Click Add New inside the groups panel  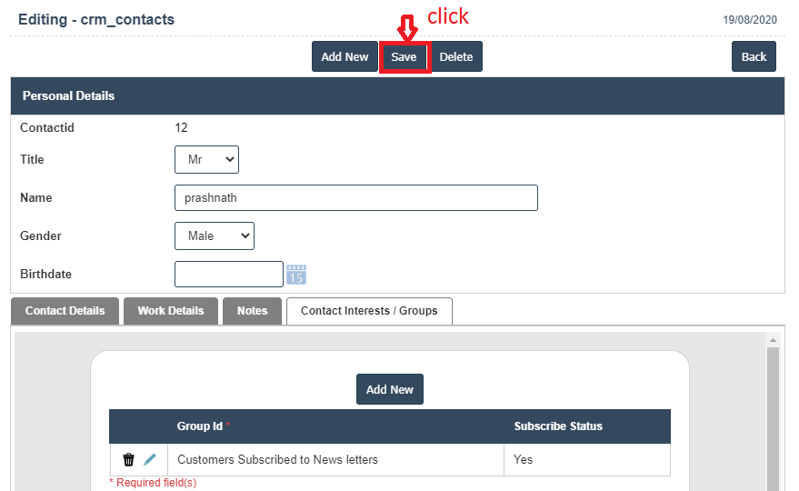pyautogui.click(x=389, y=389)
